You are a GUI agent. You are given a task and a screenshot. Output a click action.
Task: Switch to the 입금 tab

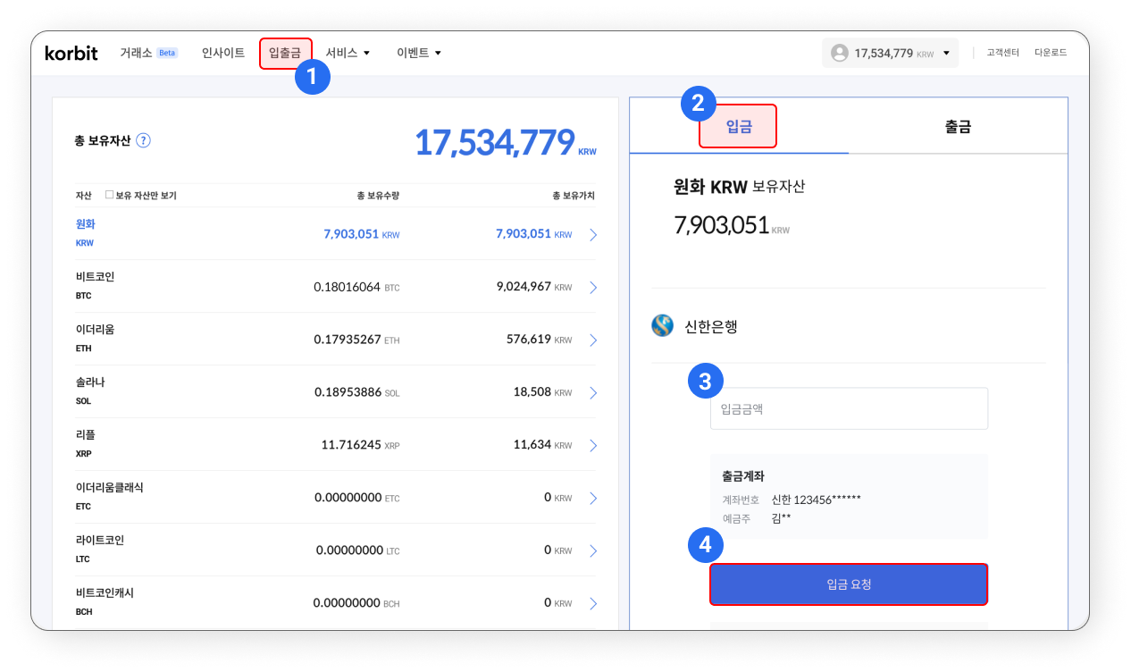(739, 126)
